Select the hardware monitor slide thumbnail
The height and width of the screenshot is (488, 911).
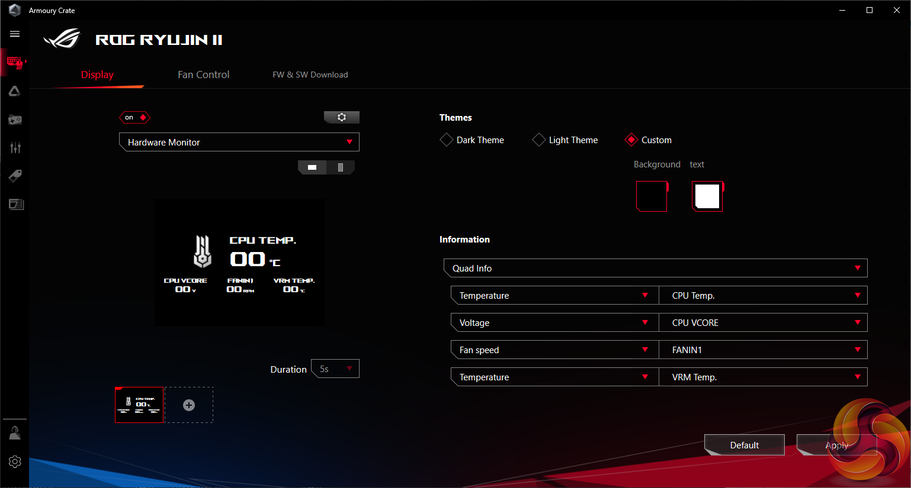[x=139, y=405]
